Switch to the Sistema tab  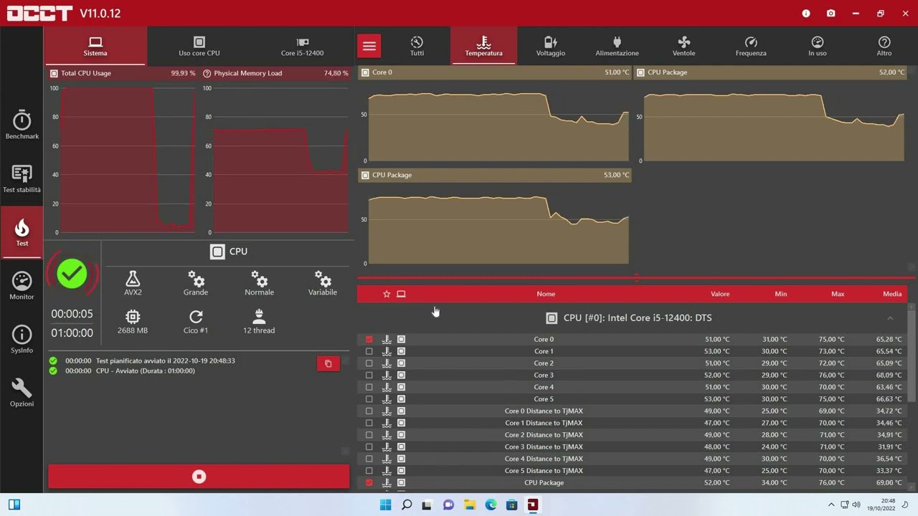(95, 46)
